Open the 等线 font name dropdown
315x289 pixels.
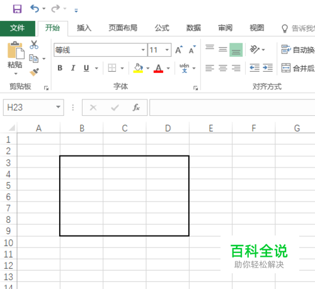click(x=143, y=50)
